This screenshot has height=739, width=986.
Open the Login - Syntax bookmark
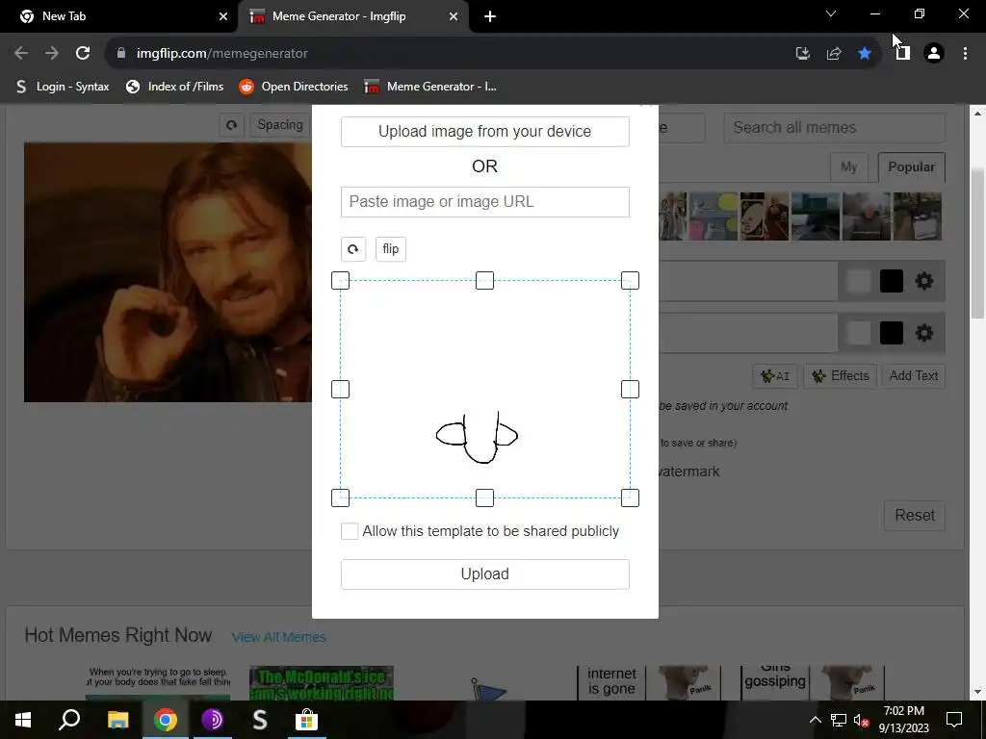click(63, 87)
